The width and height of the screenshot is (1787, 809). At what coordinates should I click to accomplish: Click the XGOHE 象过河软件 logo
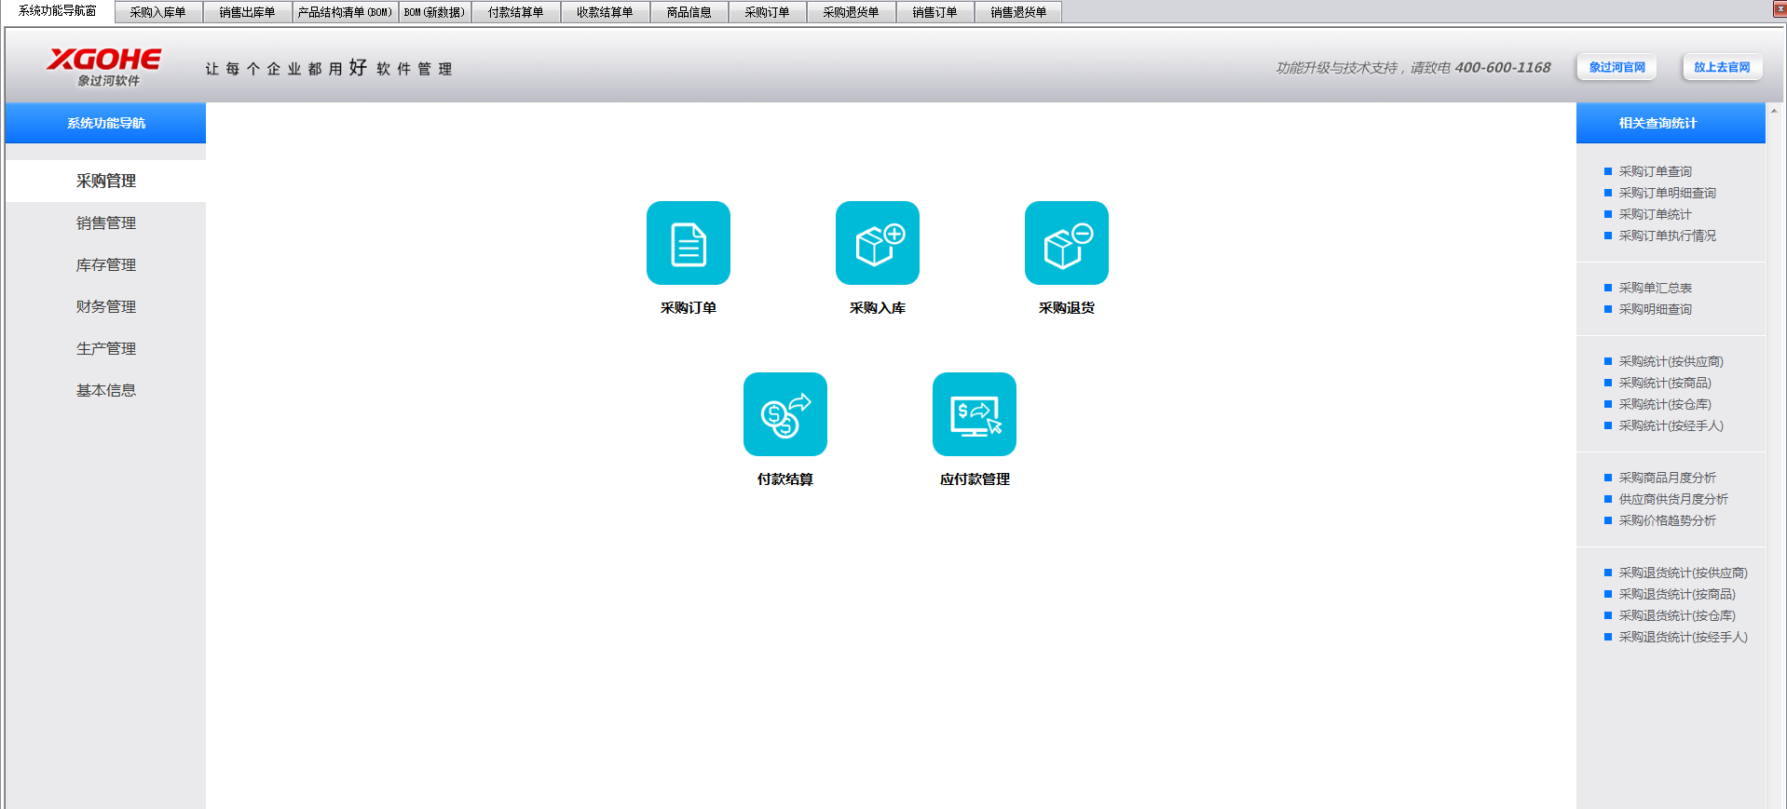[x=104, y=66]
